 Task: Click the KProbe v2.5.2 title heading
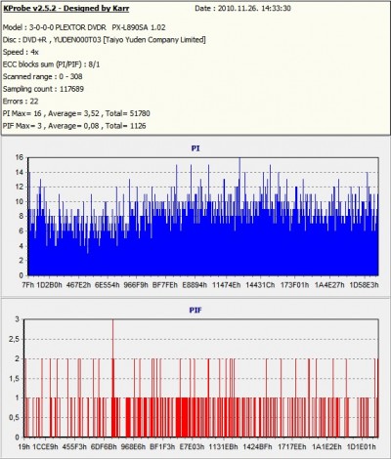[x=66, y=9]
